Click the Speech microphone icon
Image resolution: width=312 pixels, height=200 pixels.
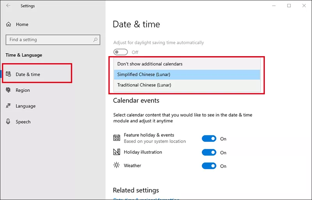(9, 122)
